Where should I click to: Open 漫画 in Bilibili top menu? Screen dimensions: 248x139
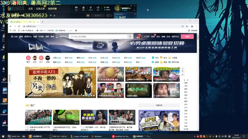pos(47,36)
